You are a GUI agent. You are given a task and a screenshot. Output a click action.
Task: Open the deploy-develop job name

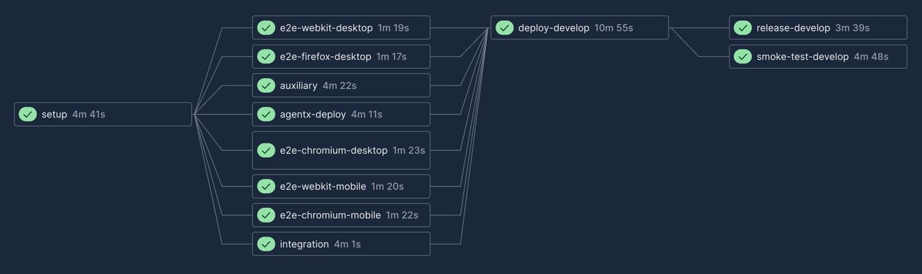tap(553, 28)
